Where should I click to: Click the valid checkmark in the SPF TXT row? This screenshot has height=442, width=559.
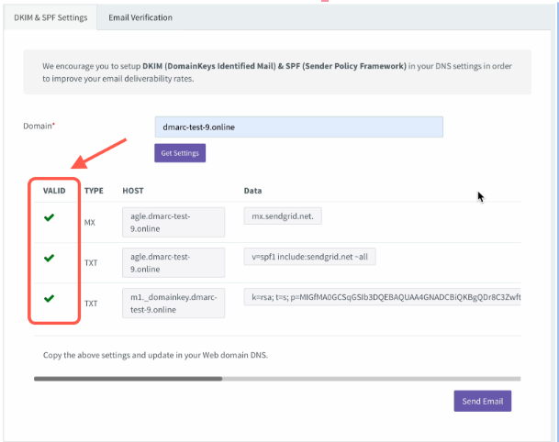(50, 258)
